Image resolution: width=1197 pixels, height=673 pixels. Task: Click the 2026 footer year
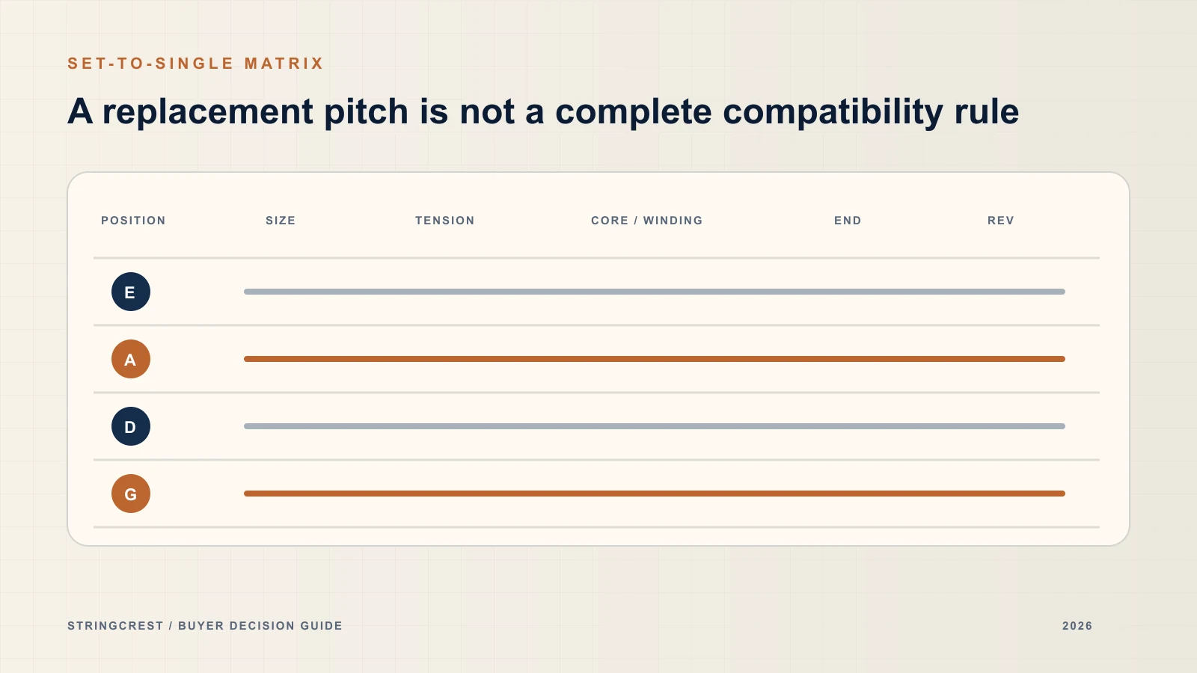1077,626
